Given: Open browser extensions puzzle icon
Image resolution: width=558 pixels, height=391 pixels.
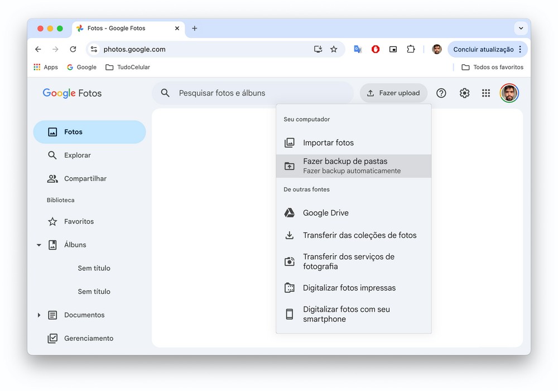Looking at the screenshot, I should pos(411,49).
